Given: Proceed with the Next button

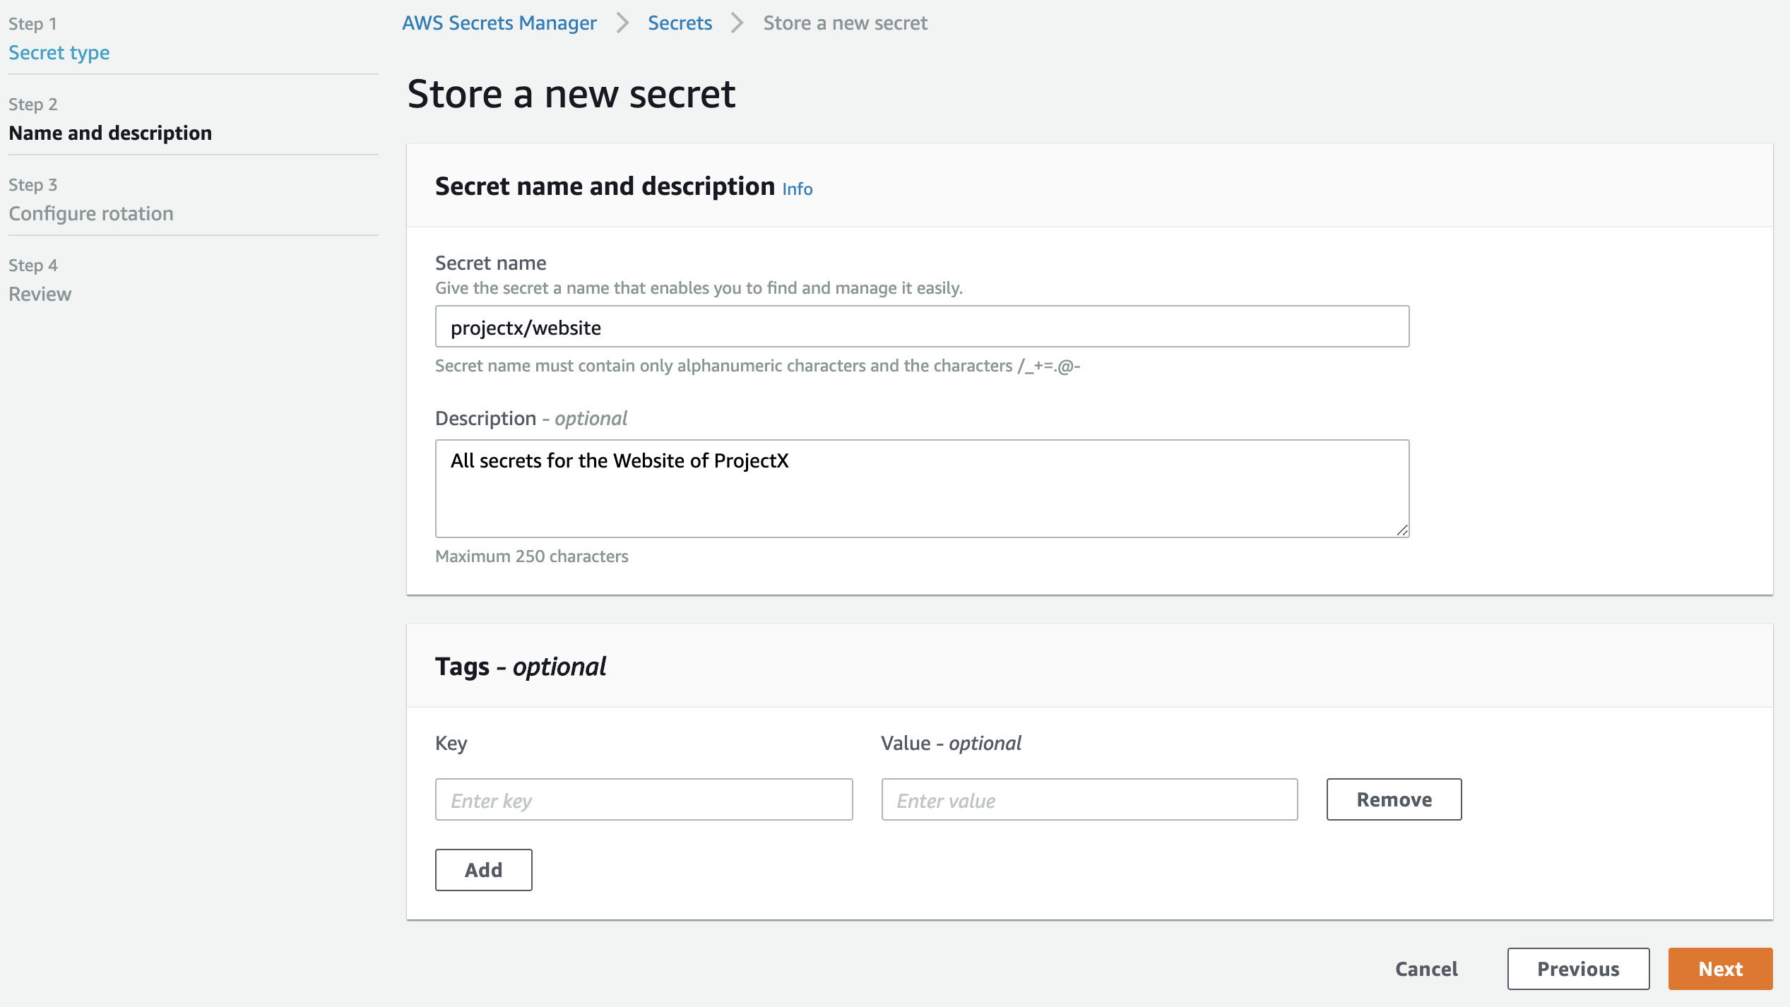Looking at the screenshot, I should 1720,969.
